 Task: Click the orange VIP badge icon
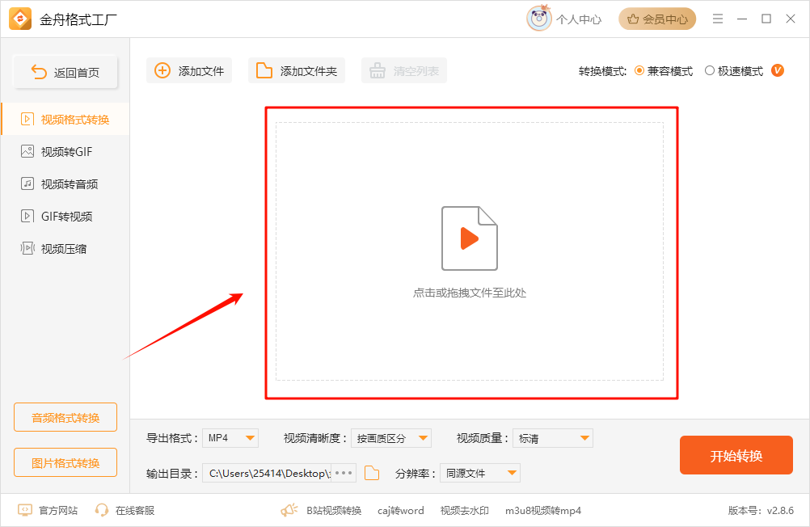[778, 70]
